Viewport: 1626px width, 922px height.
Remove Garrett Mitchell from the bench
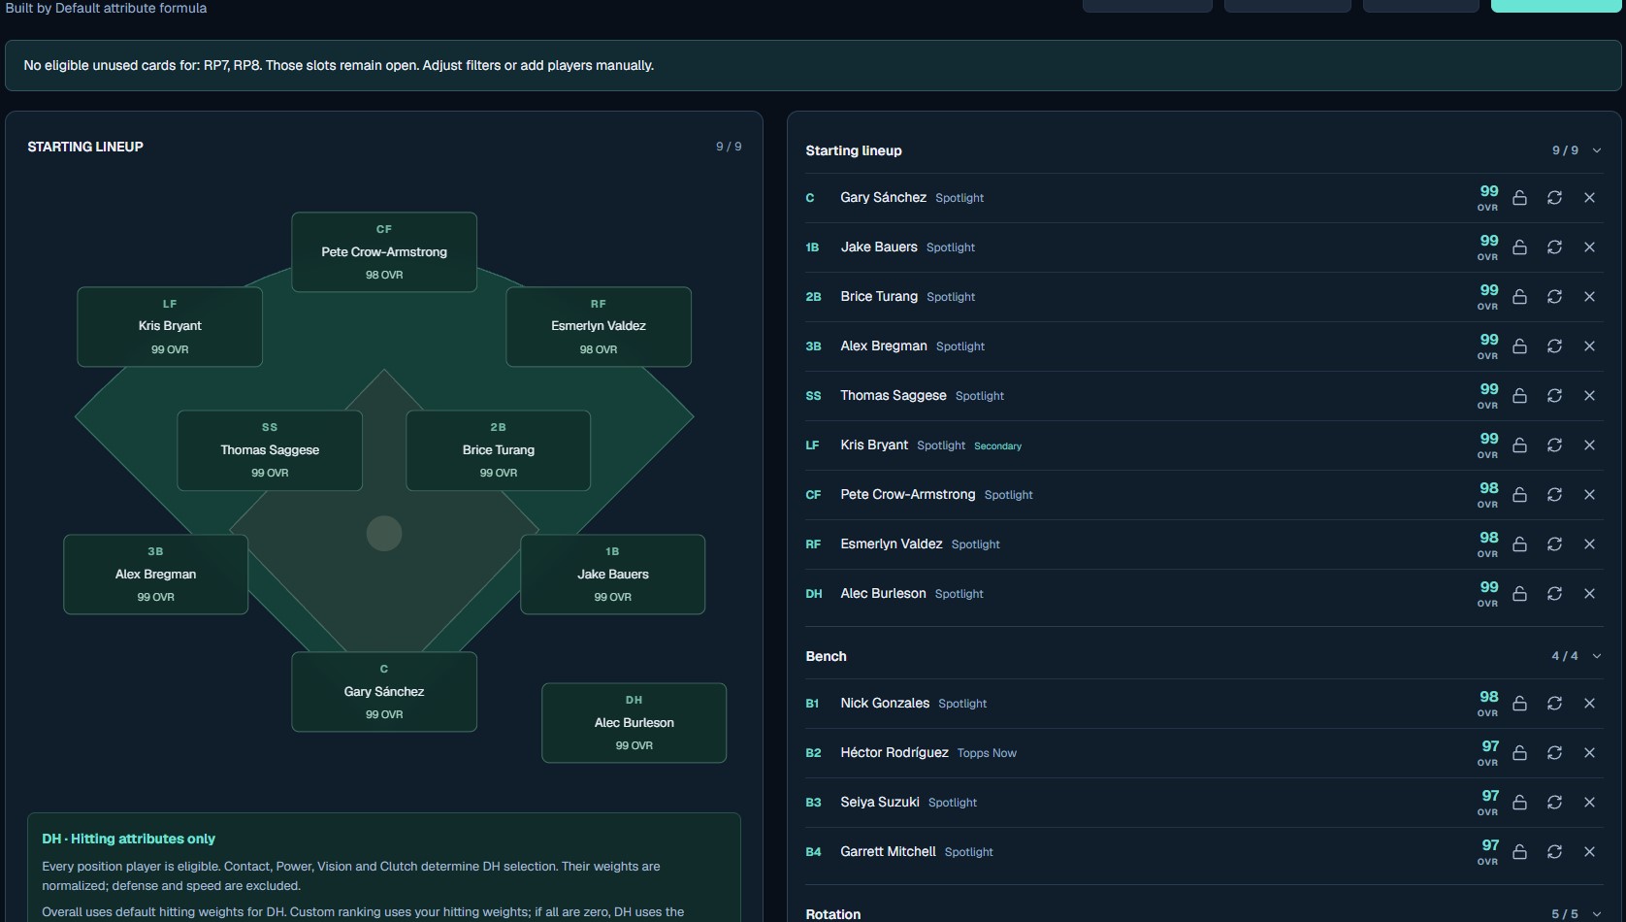[x=1589, y=852]
